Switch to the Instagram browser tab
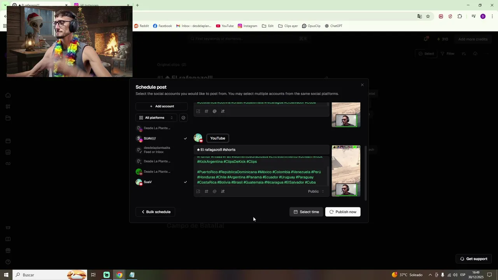 (x=101, y=5)
